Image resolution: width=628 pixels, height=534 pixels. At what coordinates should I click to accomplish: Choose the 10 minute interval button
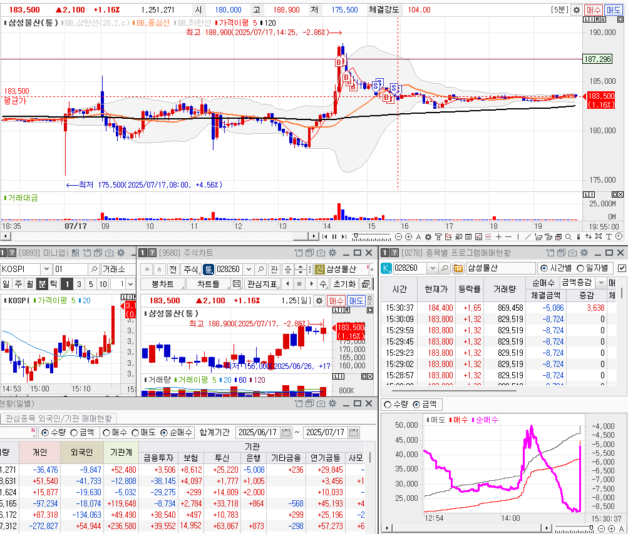(103, 285)
